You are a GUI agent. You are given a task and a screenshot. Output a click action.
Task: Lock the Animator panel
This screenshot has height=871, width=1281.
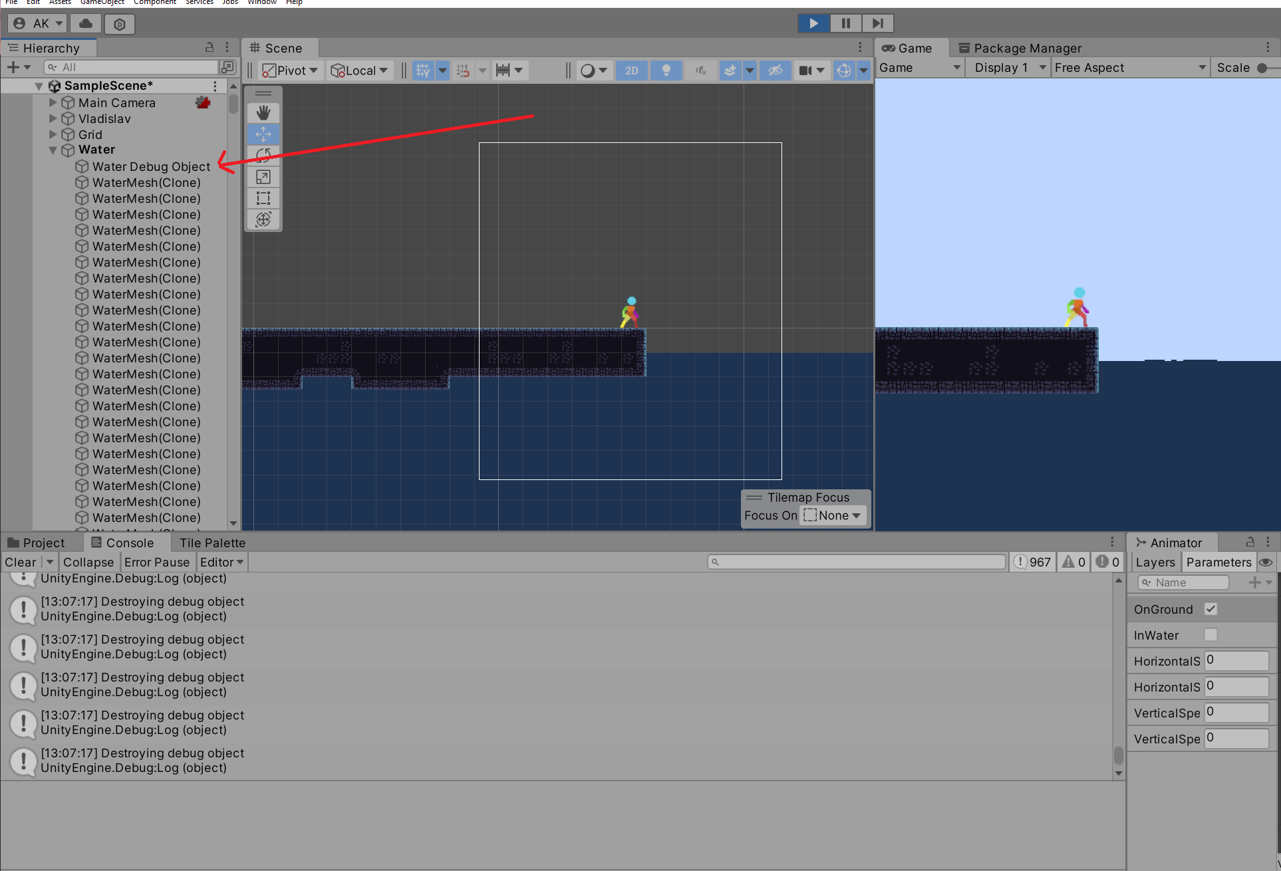1250,542
